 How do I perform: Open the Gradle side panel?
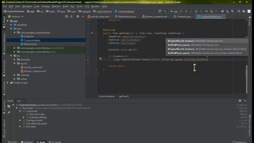[250, 21]
